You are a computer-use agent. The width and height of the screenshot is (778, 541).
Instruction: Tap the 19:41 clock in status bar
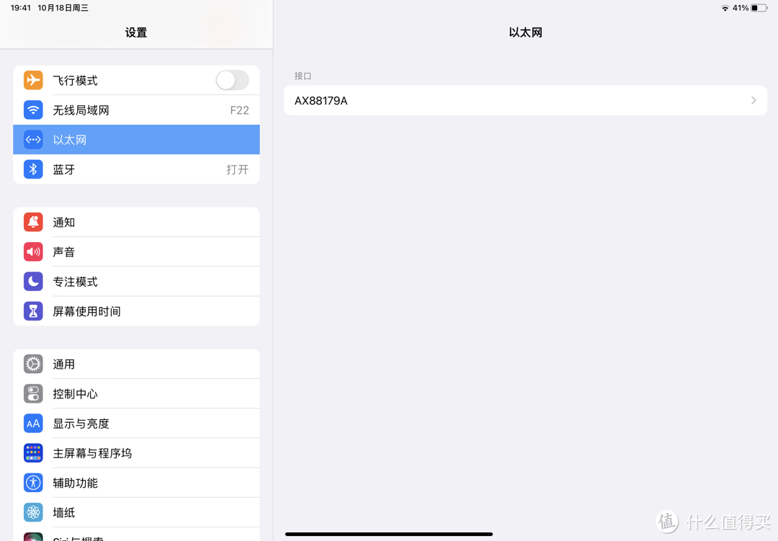pos(21,8)
